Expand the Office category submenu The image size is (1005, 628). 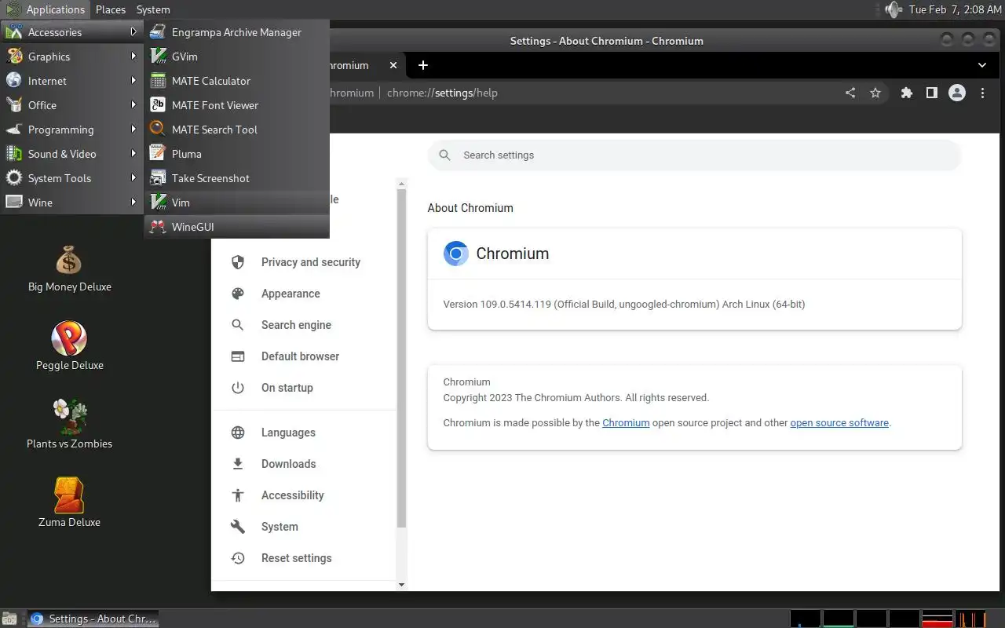[x=71, y=105]
